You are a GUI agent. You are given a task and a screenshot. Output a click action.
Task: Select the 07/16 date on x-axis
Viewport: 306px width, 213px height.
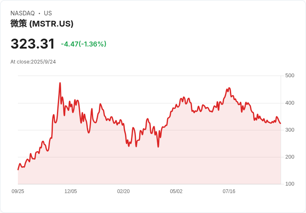pos(229,191)
